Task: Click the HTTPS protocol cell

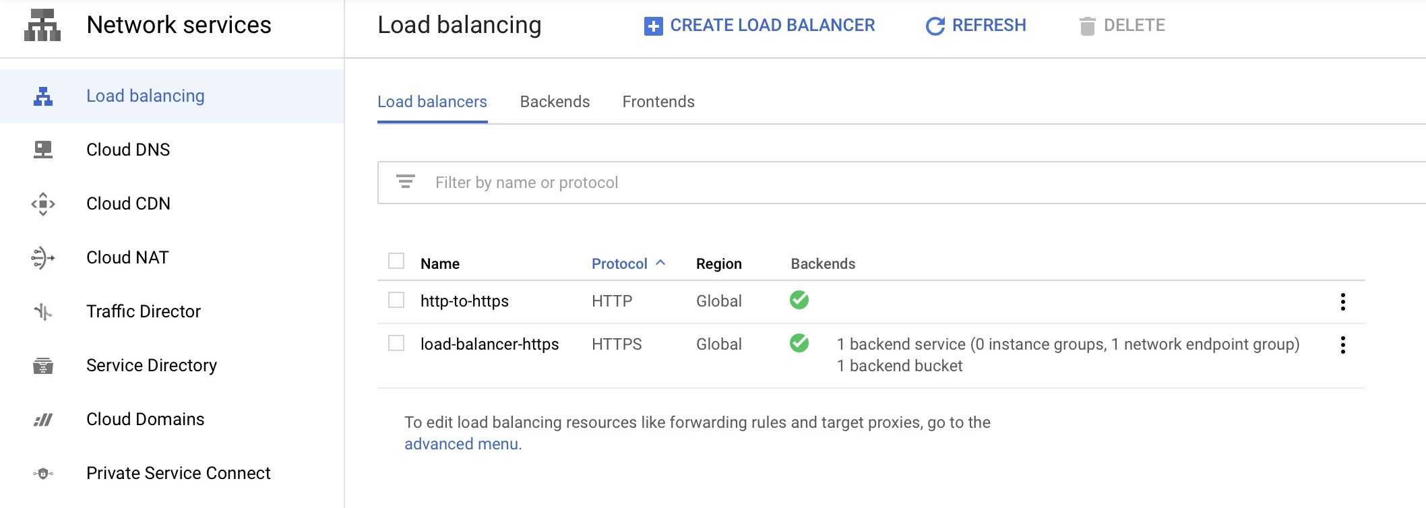Action: (617, 344)
